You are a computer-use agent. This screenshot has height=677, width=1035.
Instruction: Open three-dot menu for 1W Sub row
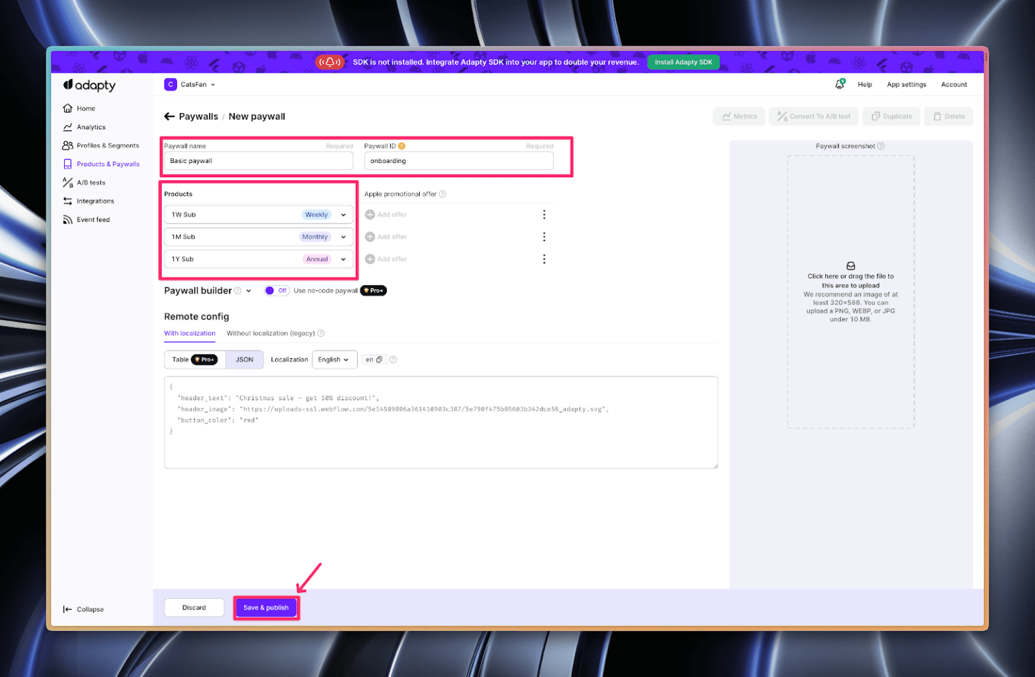pos(544,215)
